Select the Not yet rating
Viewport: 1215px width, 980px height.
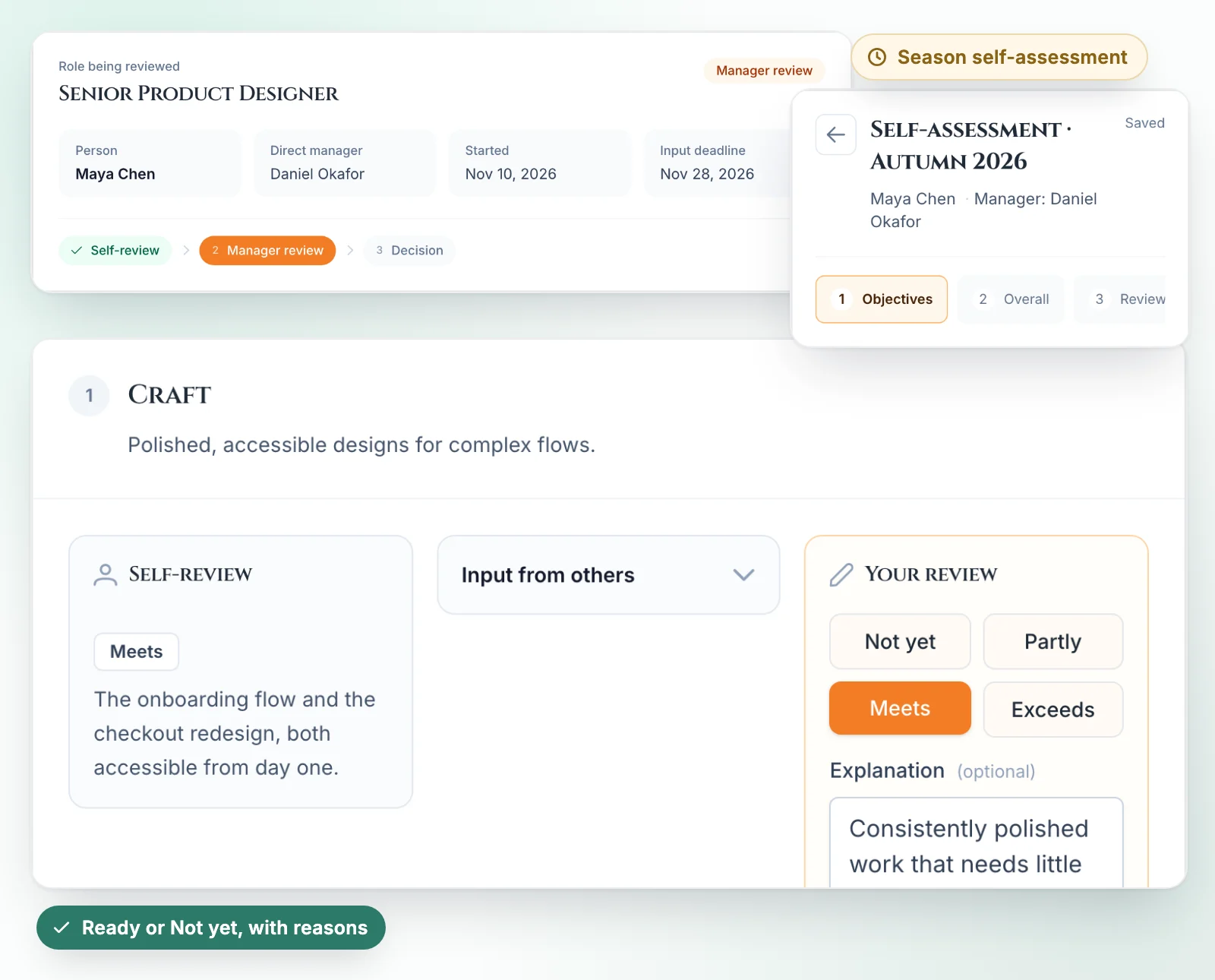pos(900,641)
